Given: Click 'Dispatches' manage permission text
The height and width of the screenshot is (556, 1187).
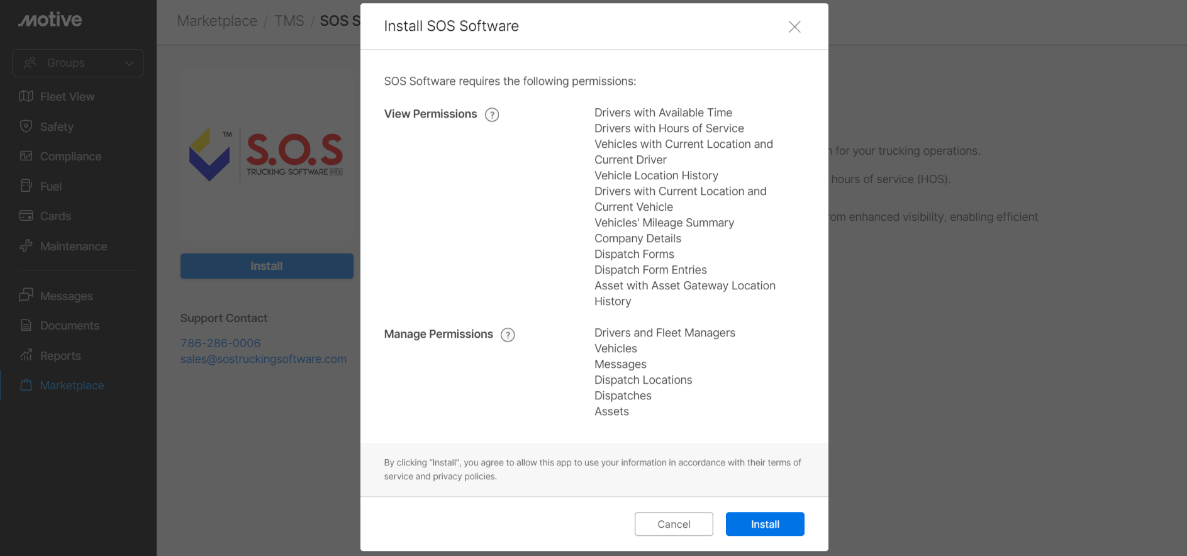Looking at the screenshot, I should [x=623, y=396].
